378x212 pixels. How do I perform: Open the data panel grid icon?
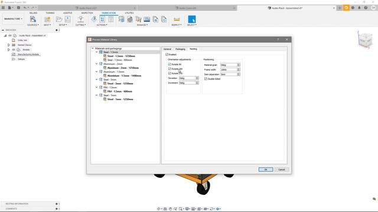click(x=3, y=8)
